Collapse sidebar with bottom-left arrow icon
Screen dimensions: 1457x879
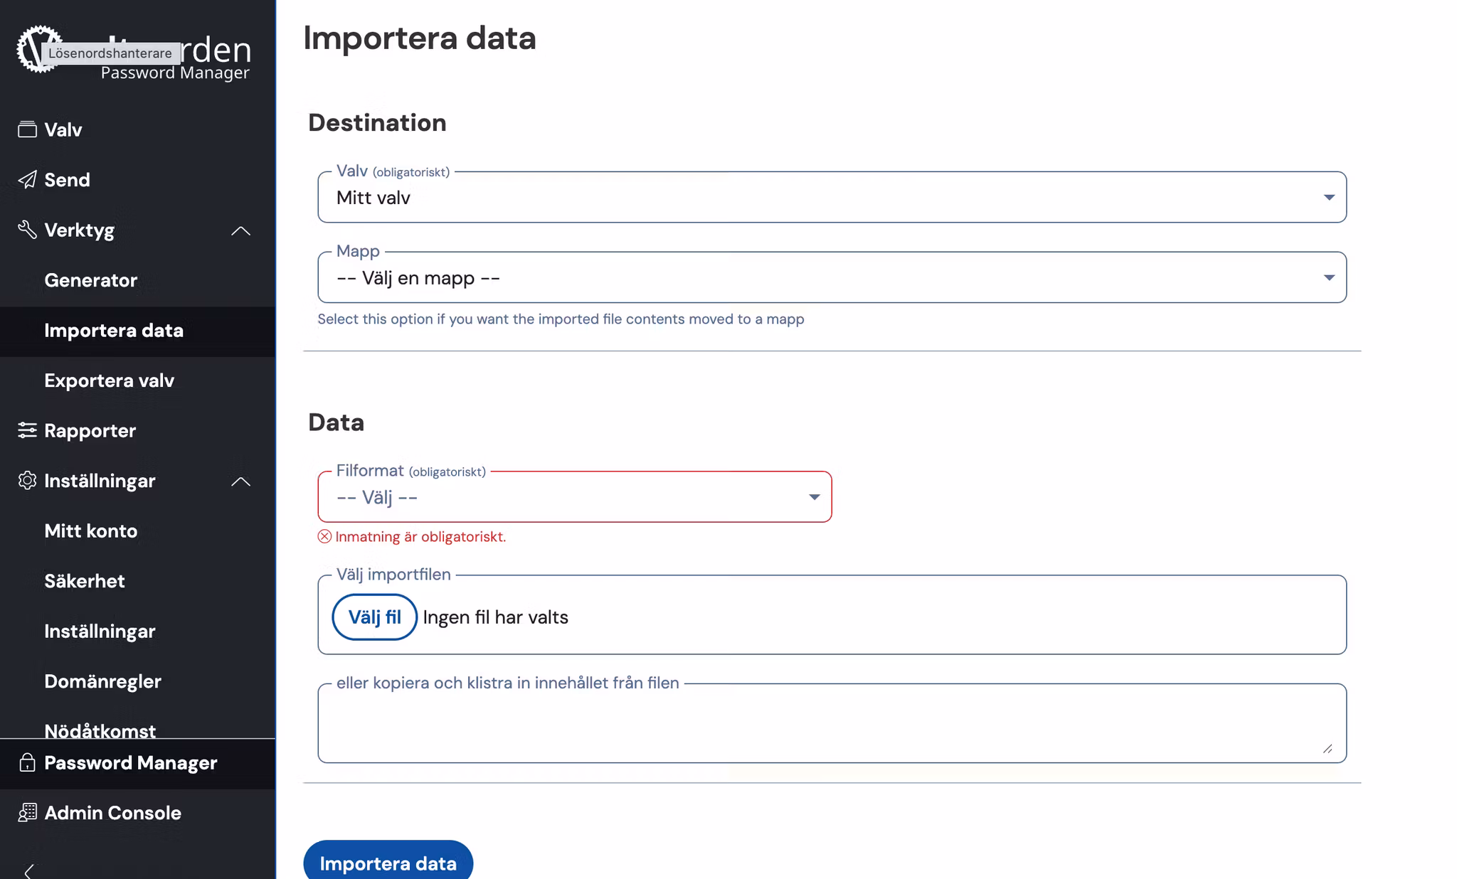[x=28, y=870]
